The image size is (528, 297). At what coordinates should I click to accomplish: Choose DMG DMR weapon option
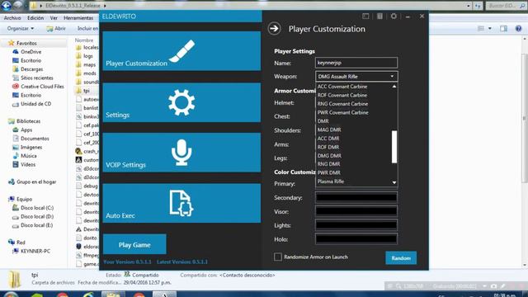(329, 156)
